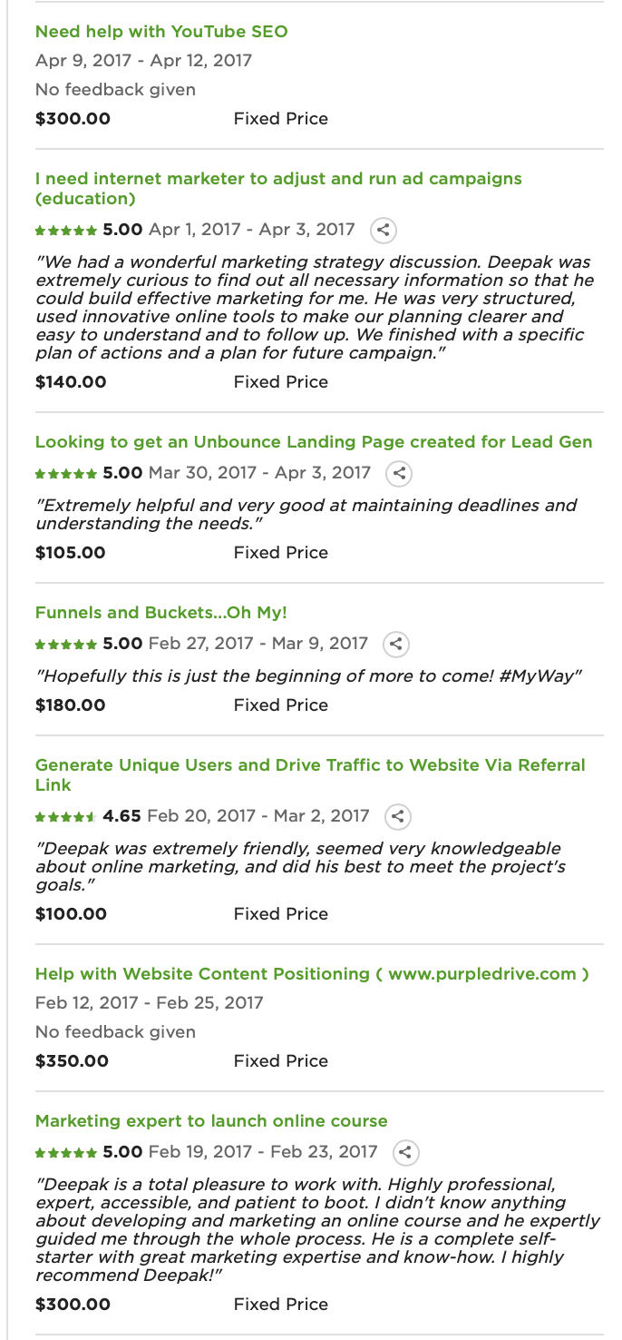The image size is (622, 1340).
Task: Click share icon for Unbounce Landing Page job
Action: 399,473
